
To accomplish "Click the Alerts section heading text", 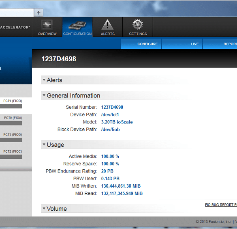I will point(54,80).
